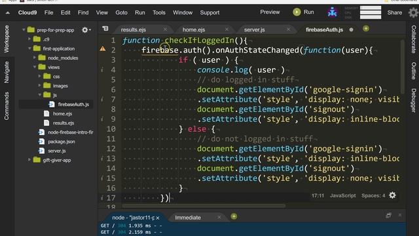Viewport: 419px width, 236px height.
Task: Expand the .c9 folder
Action: point(29,39)
